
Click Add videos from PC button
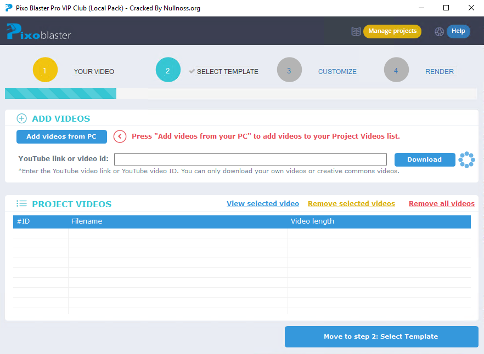(61, 136)
